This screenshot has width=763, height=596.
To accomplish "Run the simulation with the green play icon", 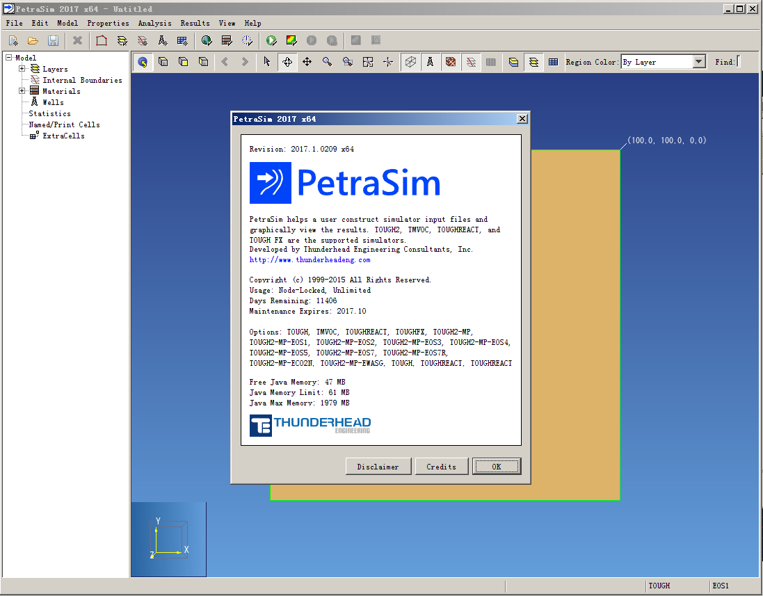I will pos(271,40).
